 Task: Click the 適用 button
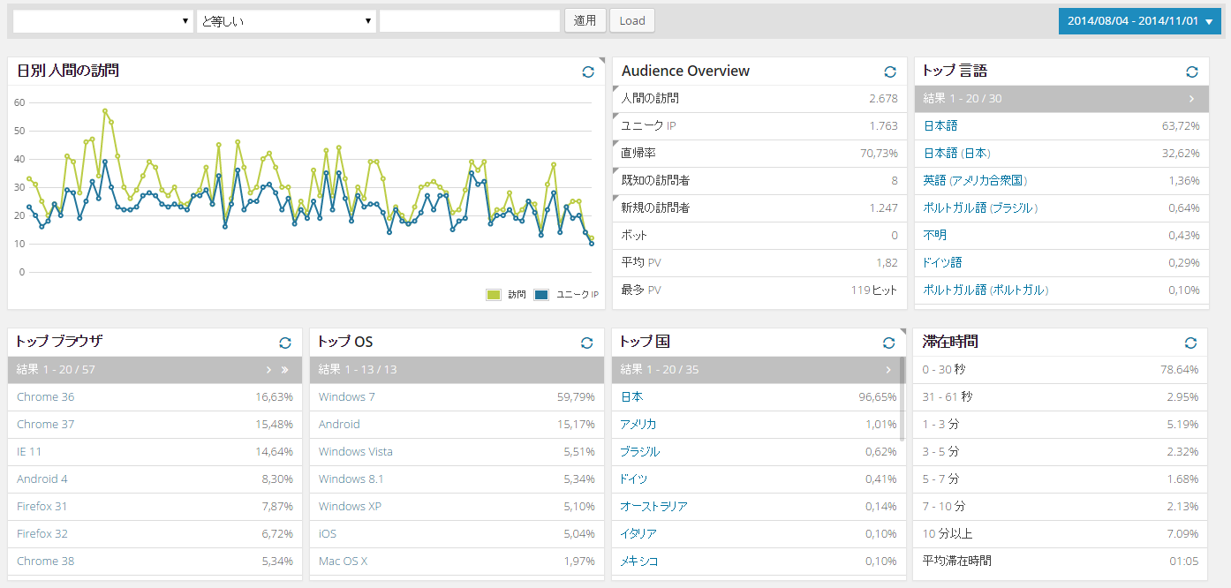coord(585,21)
